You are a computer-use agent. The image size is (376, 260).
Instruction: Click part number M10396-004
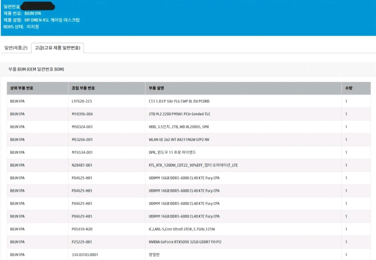(x=82, y=114)
